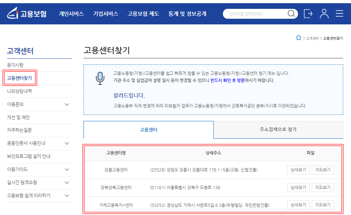351x215 pixels.
Task: Switch to the 주소검색으로 찾기 tab
Action: 278,129
